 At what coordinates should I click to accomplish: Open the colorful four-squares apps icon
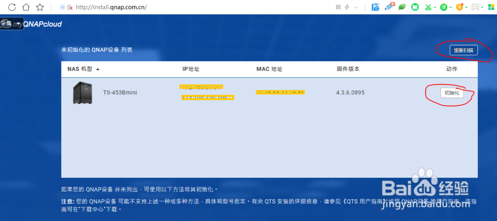coord(491,7)
